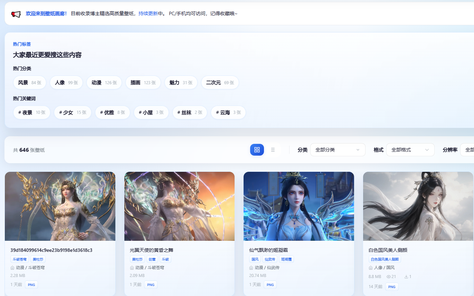Image resolution: width=474 pixels, height=296 pixels.
Task: Click the # 云海 keyword chip
Action: [x=228, y=112]
